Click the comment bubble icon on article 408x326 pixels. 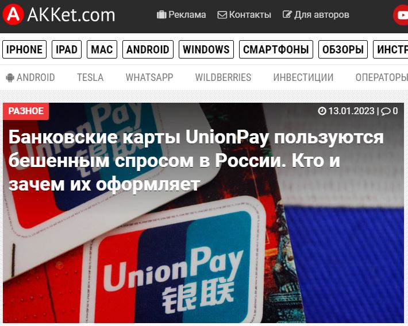pos(386,111)
